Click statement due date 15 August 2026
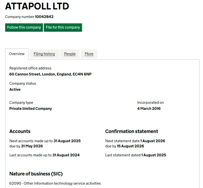Viewport: 203px width, 188px height. pyautogui.click(x=130, y=146)
